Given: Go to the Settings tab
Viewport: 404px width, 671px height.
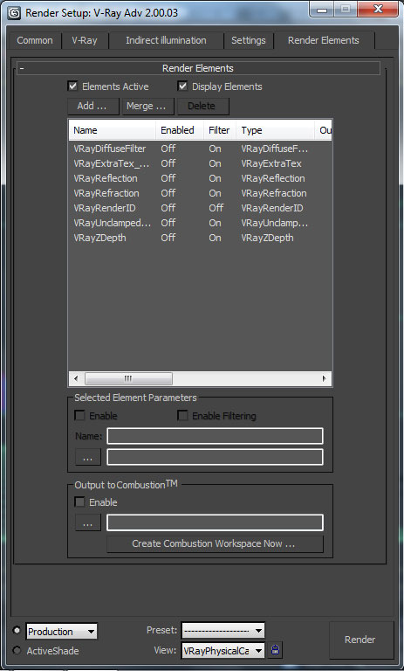Looking at the screenshot, I should (x=249, y=40).
